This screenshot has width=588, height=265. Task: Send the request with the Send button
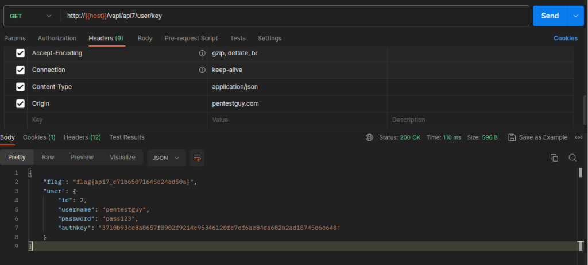550,16
